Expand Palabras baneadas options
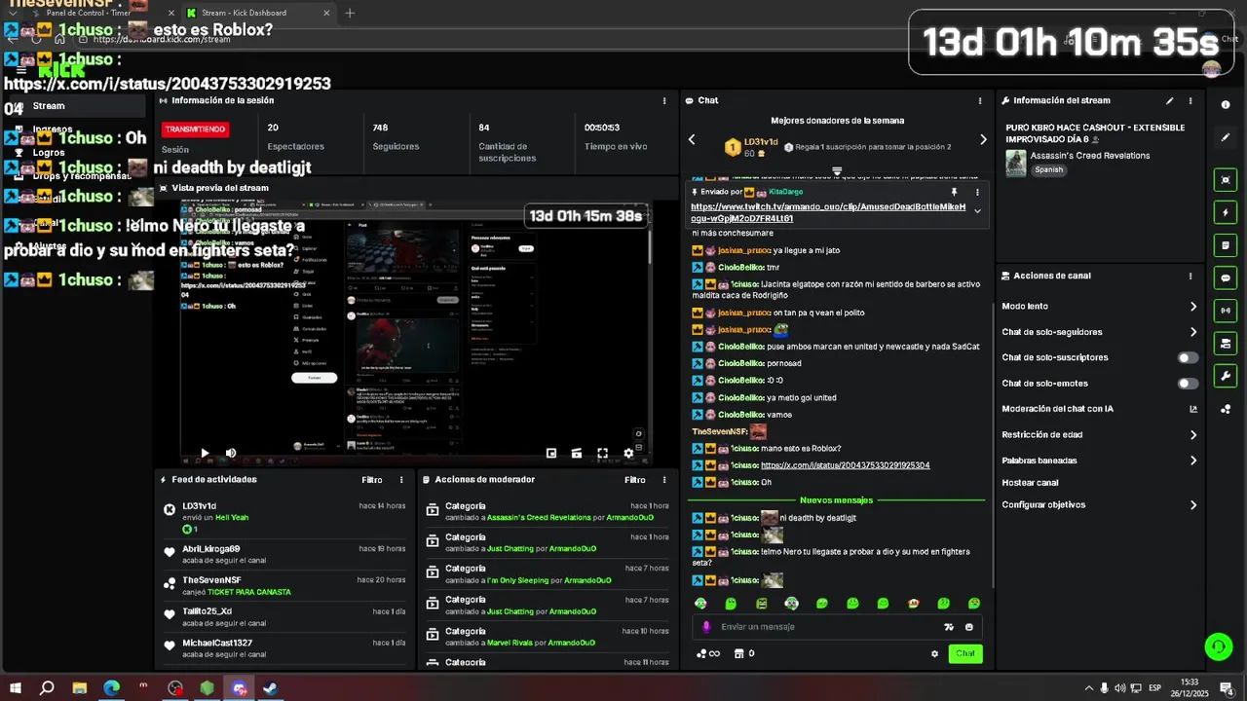The image size is (1247, 701). (x=1193, y=461)
